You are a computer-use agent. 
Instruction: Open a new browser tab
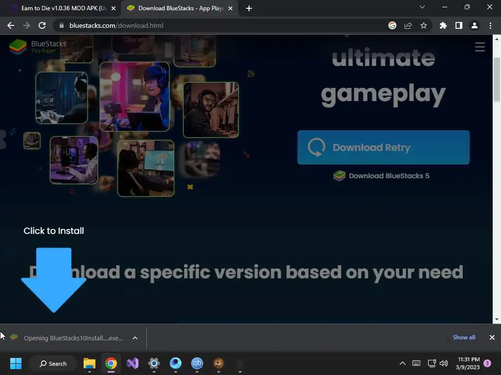click(x=249, y=8)
